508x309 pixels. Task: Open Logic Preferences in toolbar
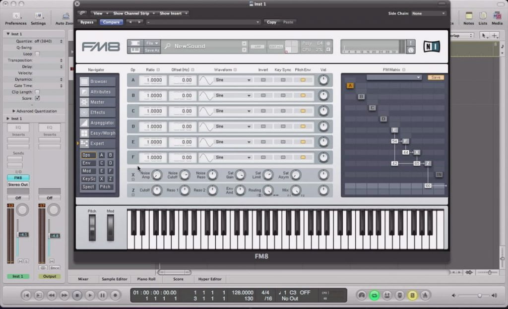16,18
